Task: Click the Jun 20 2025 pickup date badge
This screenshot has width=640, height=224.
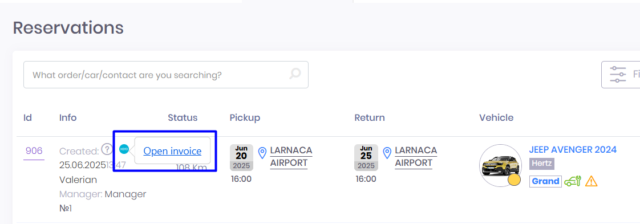Action: click(x=241, y=157)
